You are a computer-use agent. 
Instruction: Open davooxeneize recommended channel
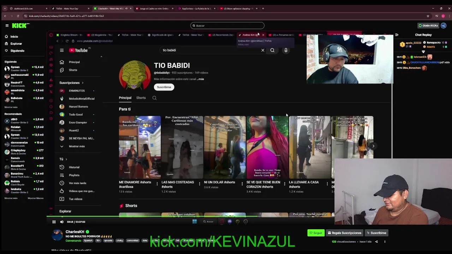[24, 144]
